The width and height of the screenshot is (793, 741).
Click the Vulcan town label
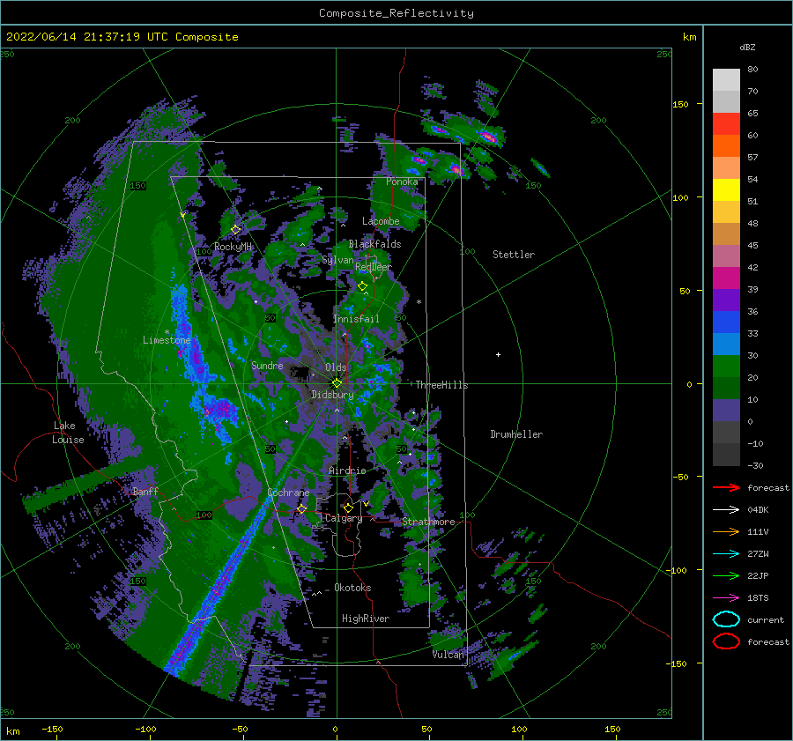click(448, 655)
